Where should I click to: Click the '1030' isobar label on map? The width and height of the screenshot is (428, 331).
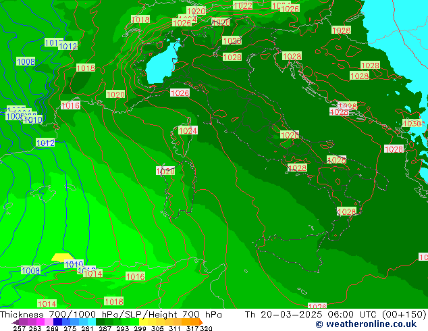coord(412,124)
